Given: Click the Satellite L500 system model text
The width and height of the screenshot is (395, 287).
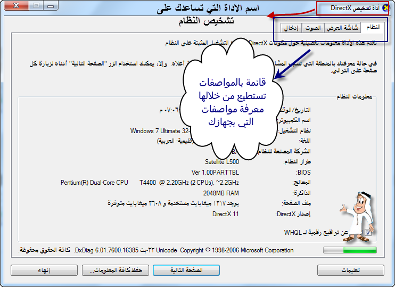Looking at the screenshot, I should 222,161.
